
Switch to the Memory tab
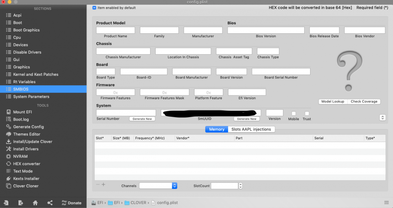217,129
